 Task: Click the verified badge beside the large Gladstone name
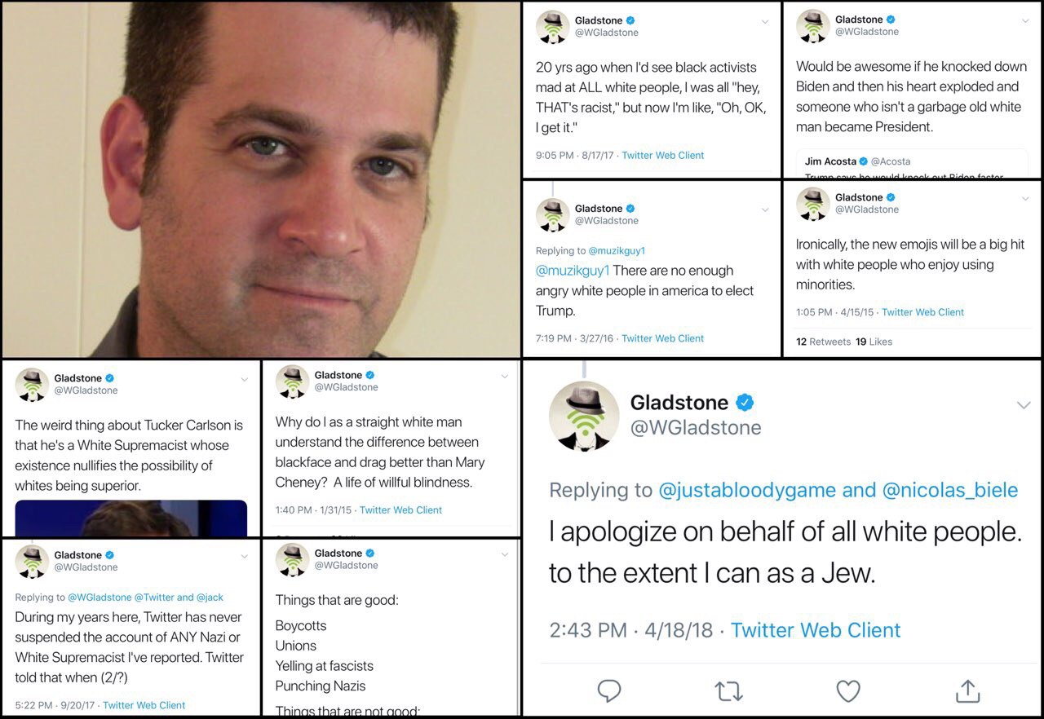tap(745, 402)
